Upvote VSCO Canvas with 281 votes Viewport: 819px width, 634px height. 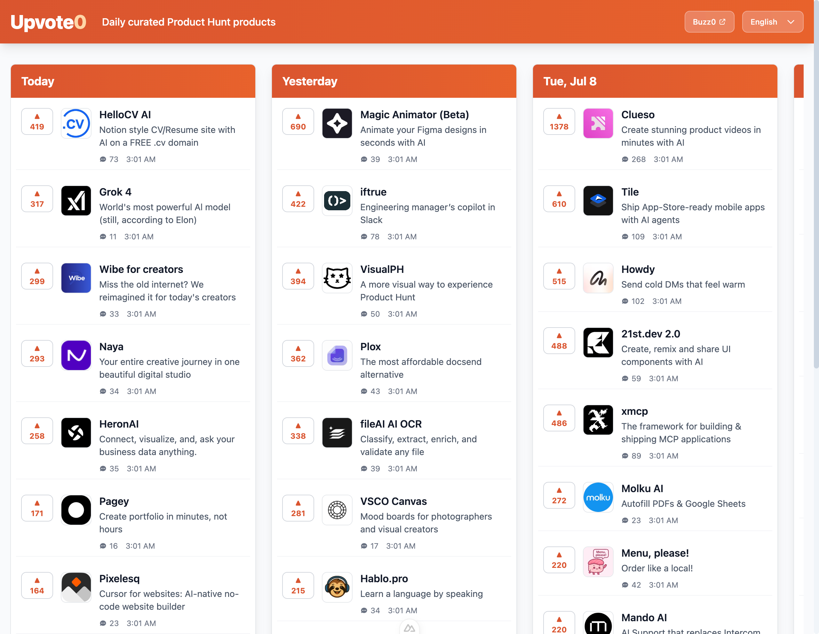tap(298, 508)
